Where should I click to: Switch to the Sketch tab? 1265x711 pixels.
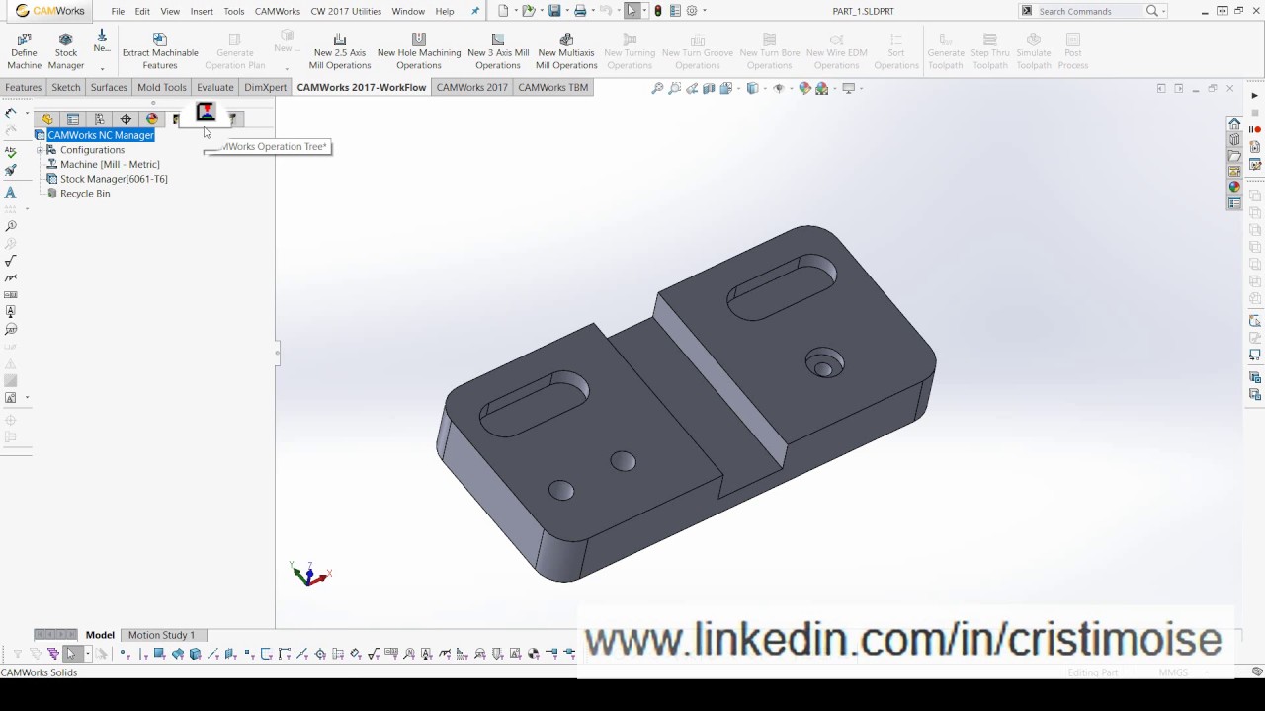[66, 87]
